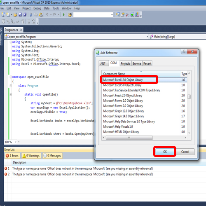
Task: Click the Find in Files icon
Action: [70, 14]
